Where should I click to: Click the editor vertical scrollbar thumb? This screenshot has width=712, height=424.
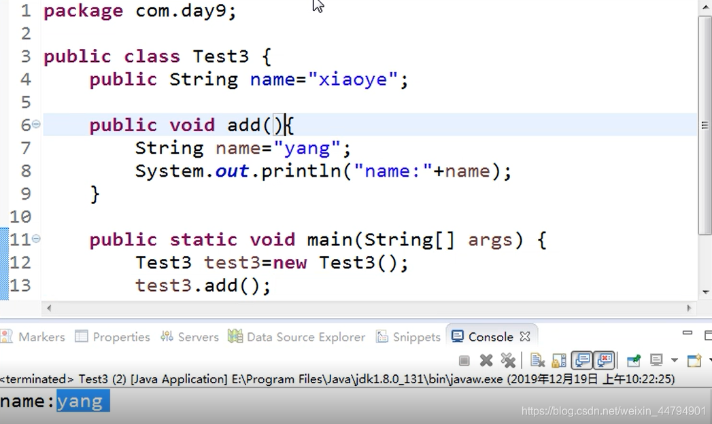point(705,125)
